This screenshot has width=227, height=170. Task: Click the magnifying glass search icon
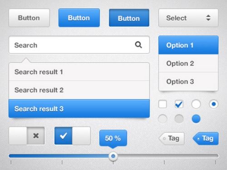(138, 45)
